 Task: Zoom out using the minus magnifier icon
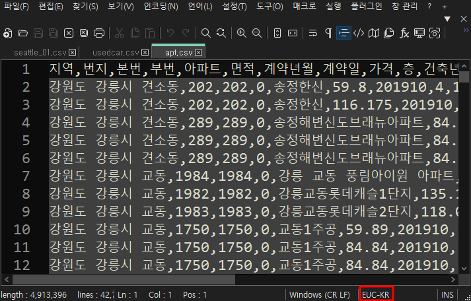257,33
